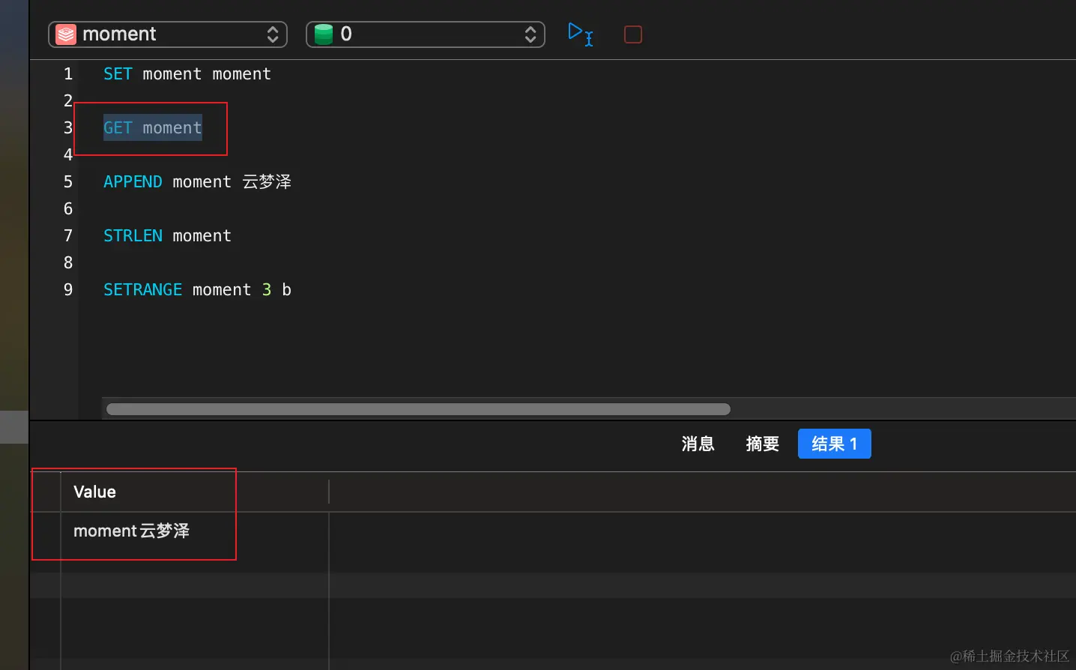Click the SETRANGE moment 3 b line

coord(197,289)
